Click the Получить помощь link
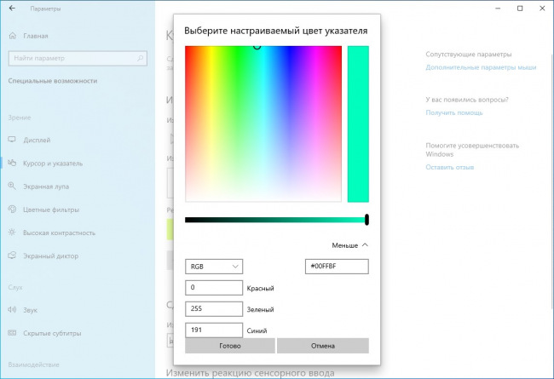Image resolution: width=554 pixels, height=379 pixels. tap(454, 112)
